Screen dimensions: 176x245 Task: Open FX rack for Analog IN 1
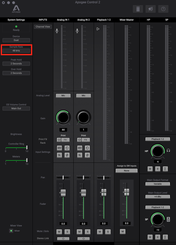[x=65, y=140]
